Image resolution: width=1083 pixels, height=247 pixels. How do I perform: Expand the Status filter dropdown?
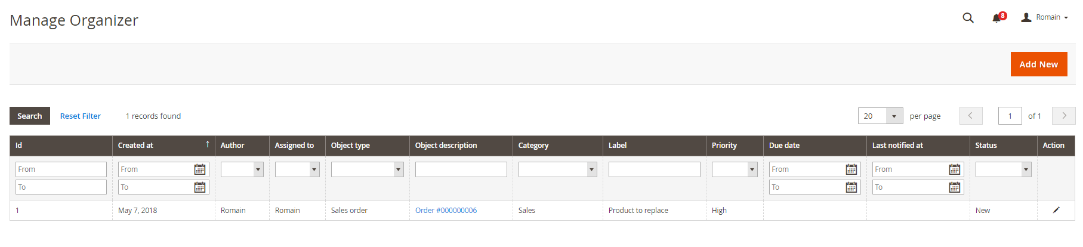pyautogui.click(x=1003, y=169)
